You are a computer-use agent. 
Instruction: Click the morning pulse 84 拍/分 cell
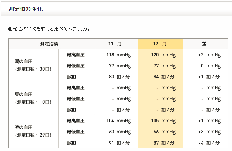pos(160,77)
